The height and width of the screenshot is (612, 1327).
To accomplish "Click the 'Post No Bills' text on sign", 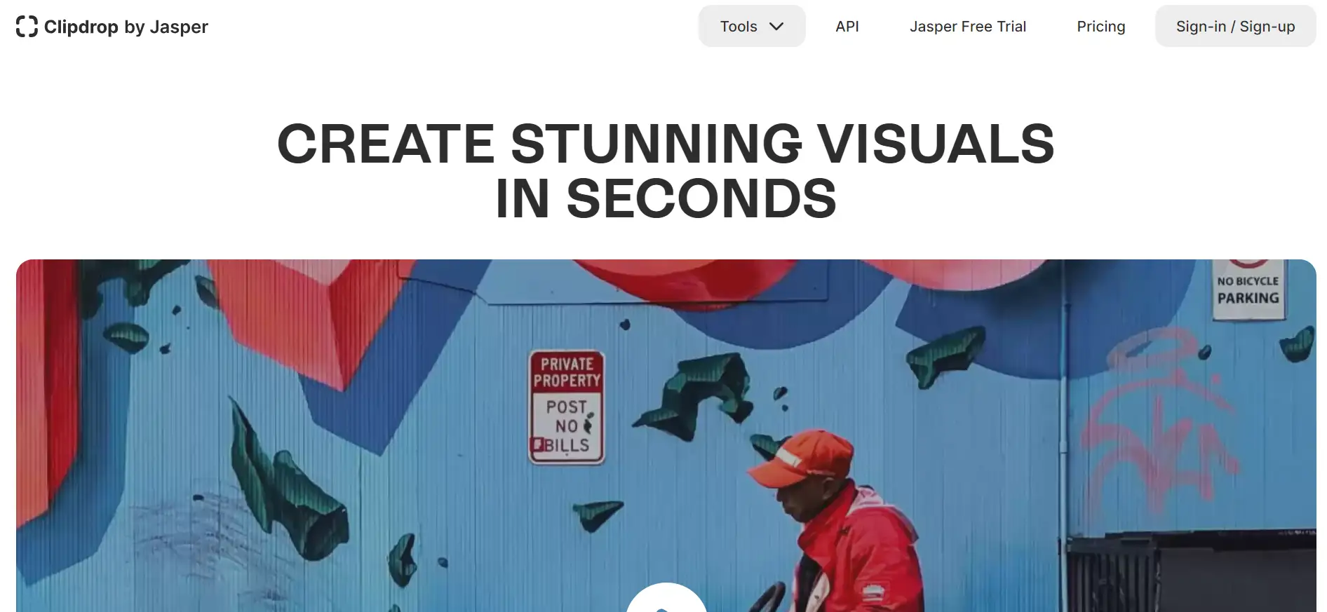I will coord(567,426).
